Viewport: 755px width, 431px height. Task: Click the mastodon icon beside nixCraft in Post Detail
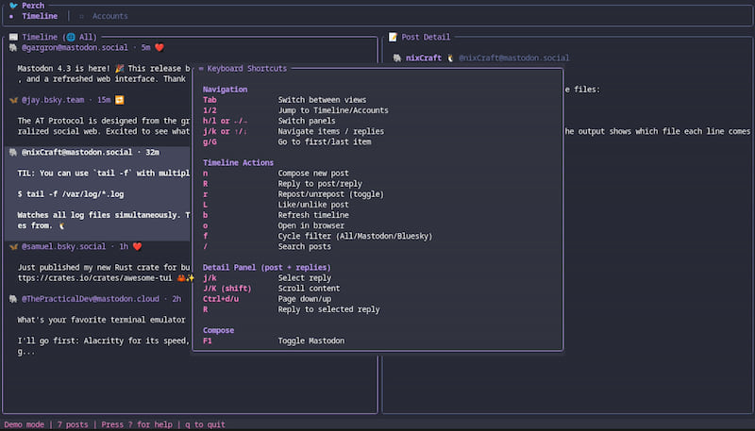point(397,58)
